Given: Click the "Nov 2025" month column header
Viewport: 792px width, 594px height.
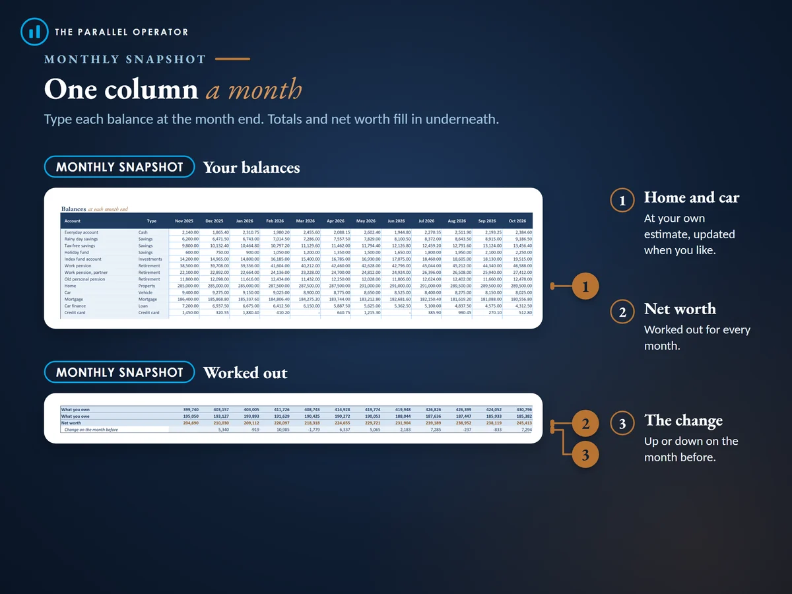Looking at the screenshot, I should pos(184,221).
